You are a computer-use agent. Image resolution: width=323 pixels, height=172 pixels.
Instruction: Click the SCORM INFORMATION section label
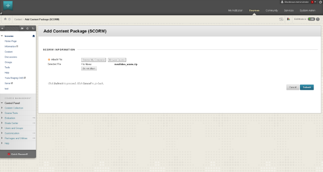[59, 50]
